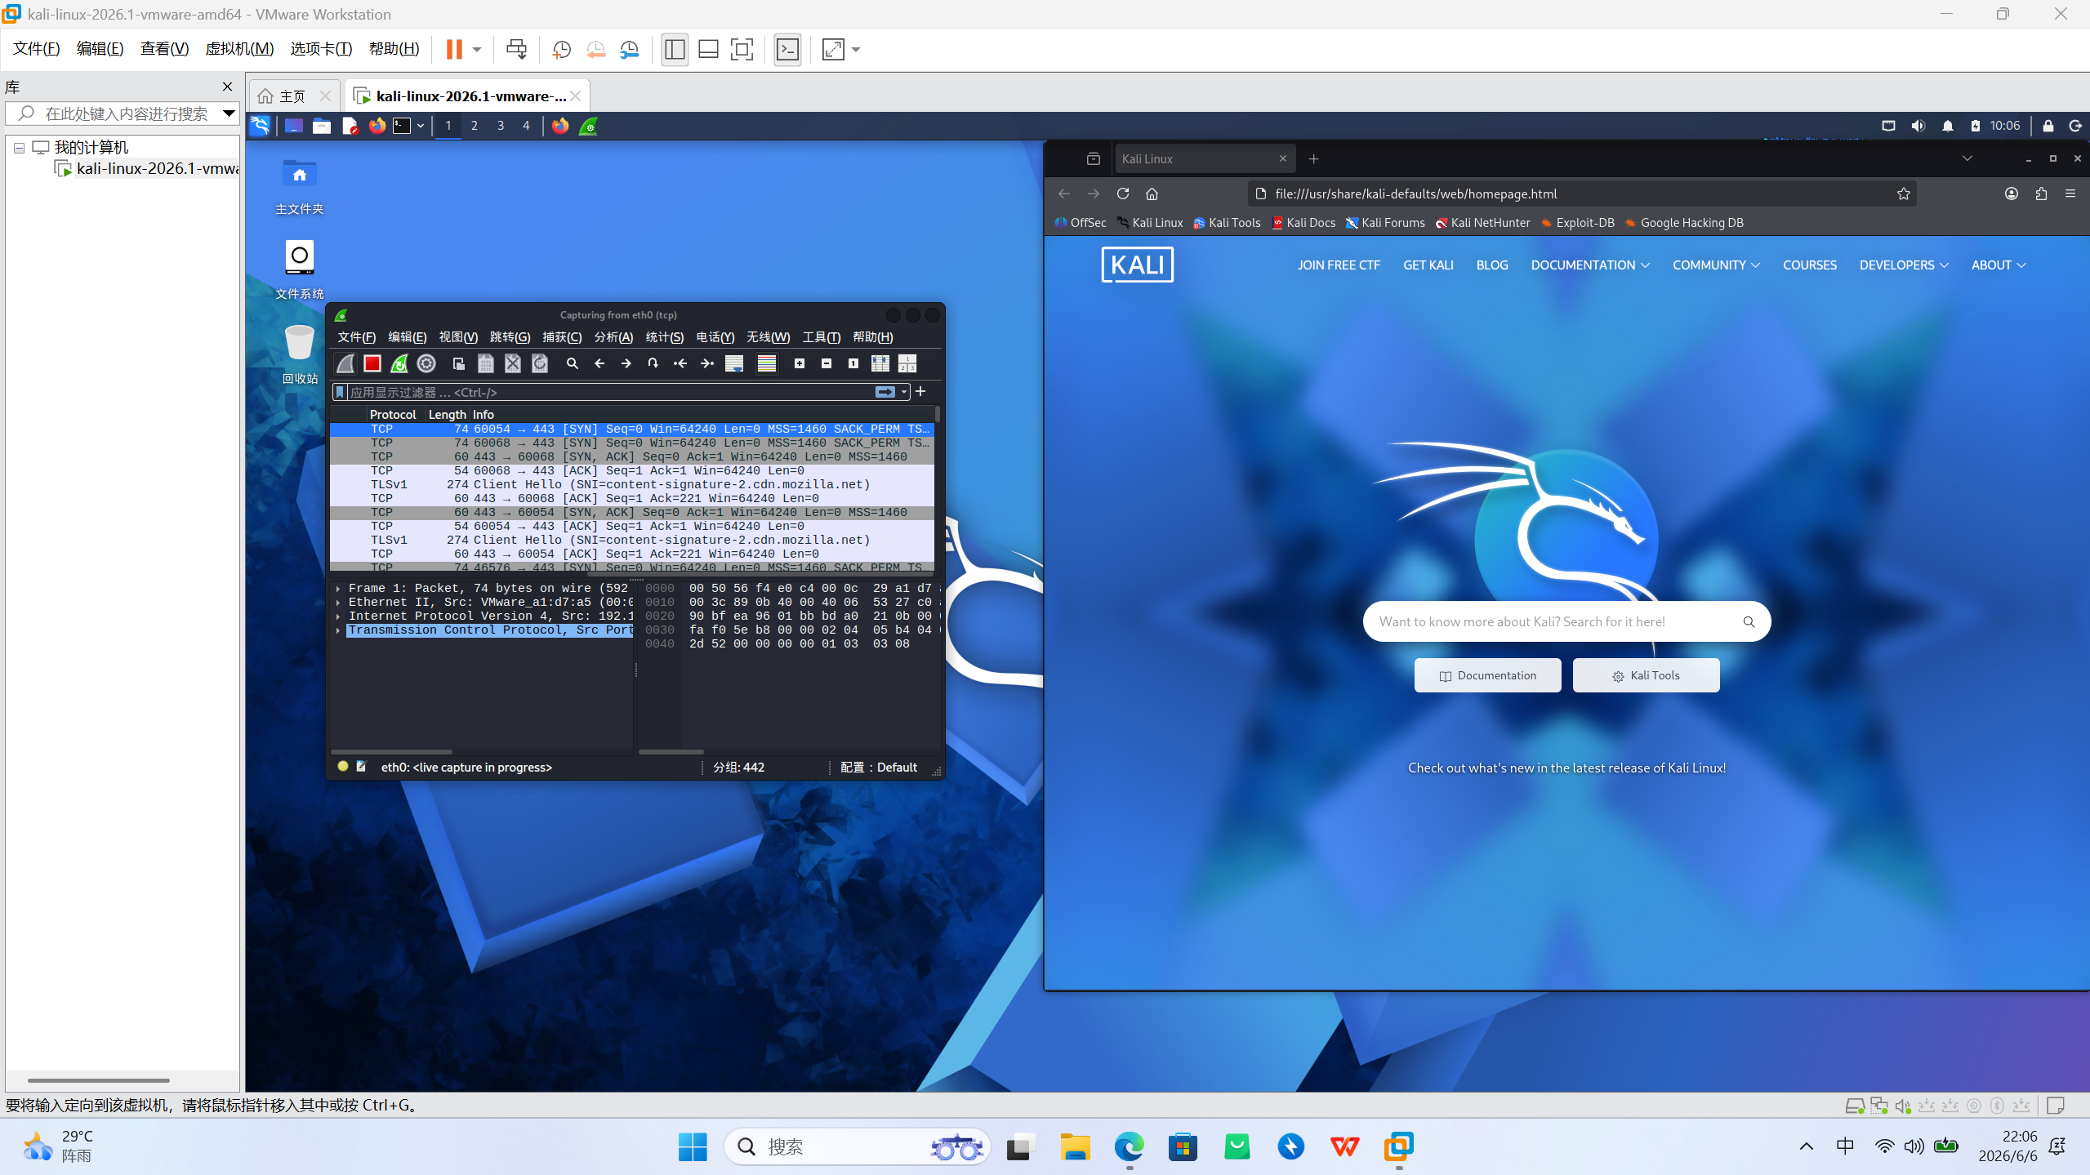
Task: Open the Wireshark 捕获(C) menu
Action: point(562,337)
